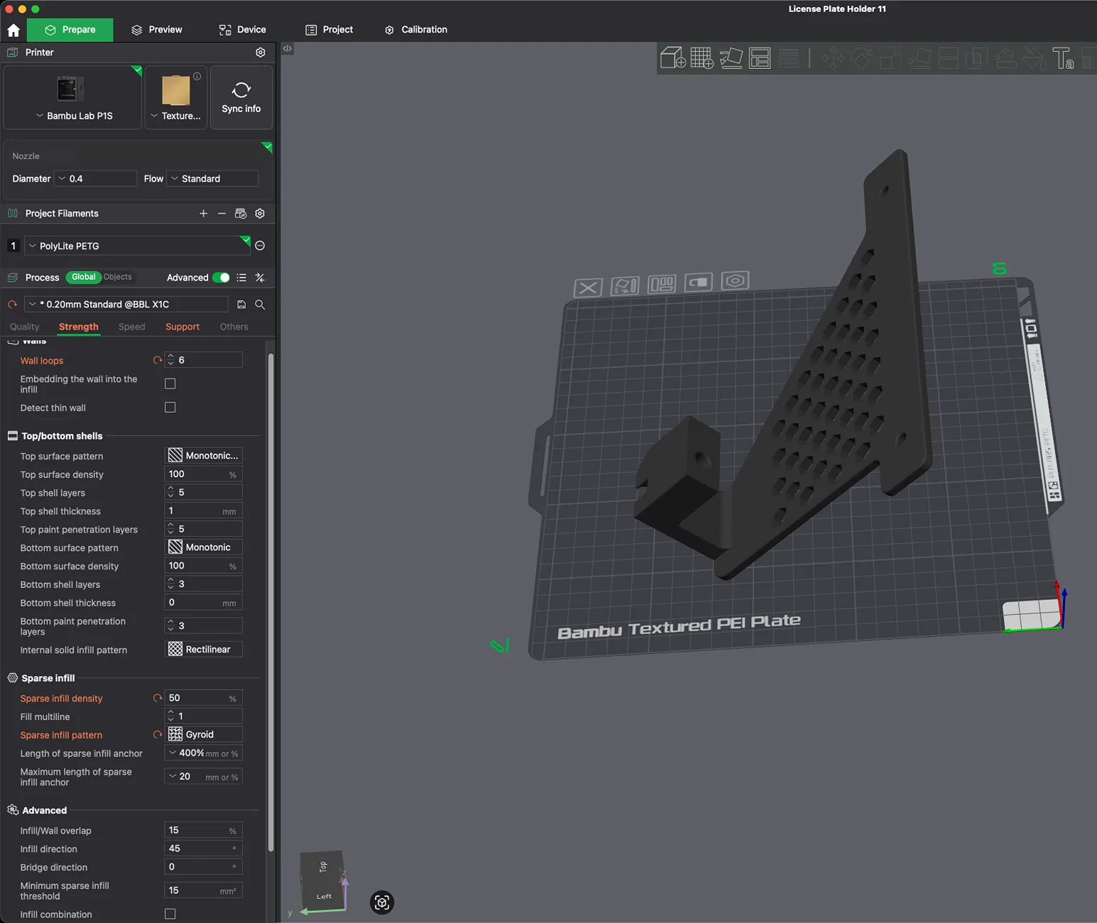
Task: Click Auto orient toolbar icon
Action: tap(731, 58)
